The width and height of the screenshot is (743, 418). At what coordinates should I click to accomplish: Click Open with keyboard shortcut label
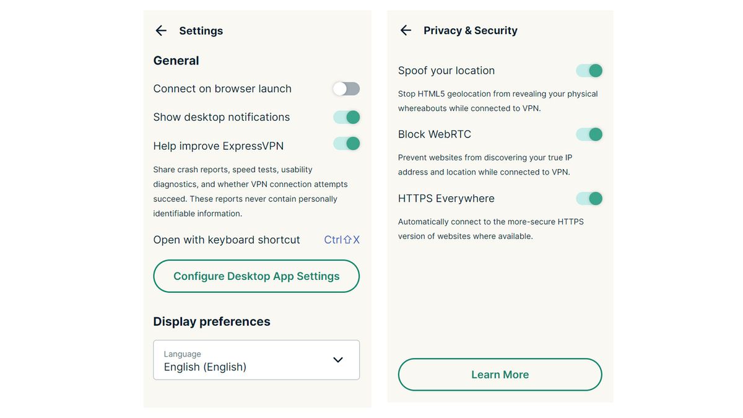click(x=226, y=240)
